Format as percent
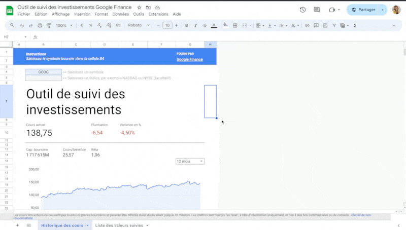This screenshot has width=406, height=230. pyautogui.click(x=91, y=25)
